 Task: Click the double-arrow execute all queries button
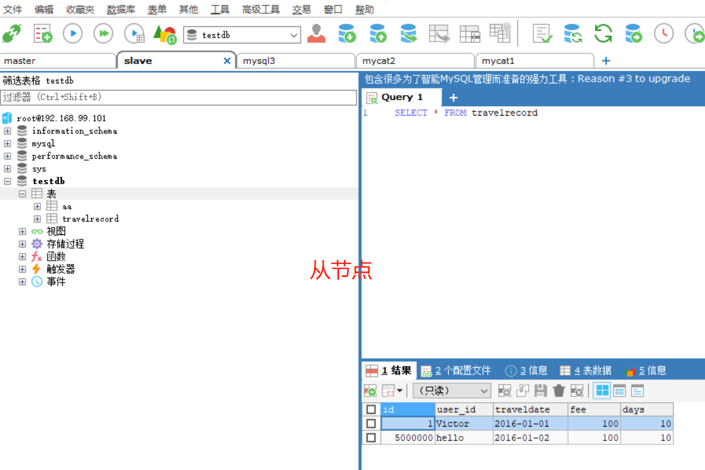tap(103, 34)
